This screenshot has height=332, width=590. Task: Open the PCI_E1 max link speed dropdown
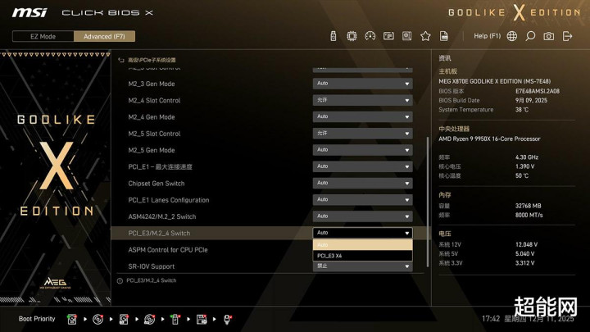pos(362,166)
